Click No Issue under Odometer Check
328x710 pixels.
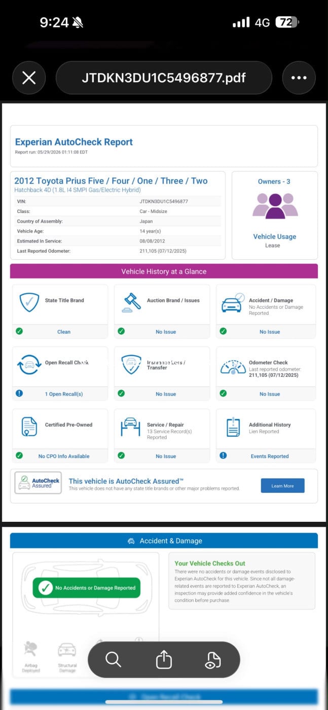point(270,394)
